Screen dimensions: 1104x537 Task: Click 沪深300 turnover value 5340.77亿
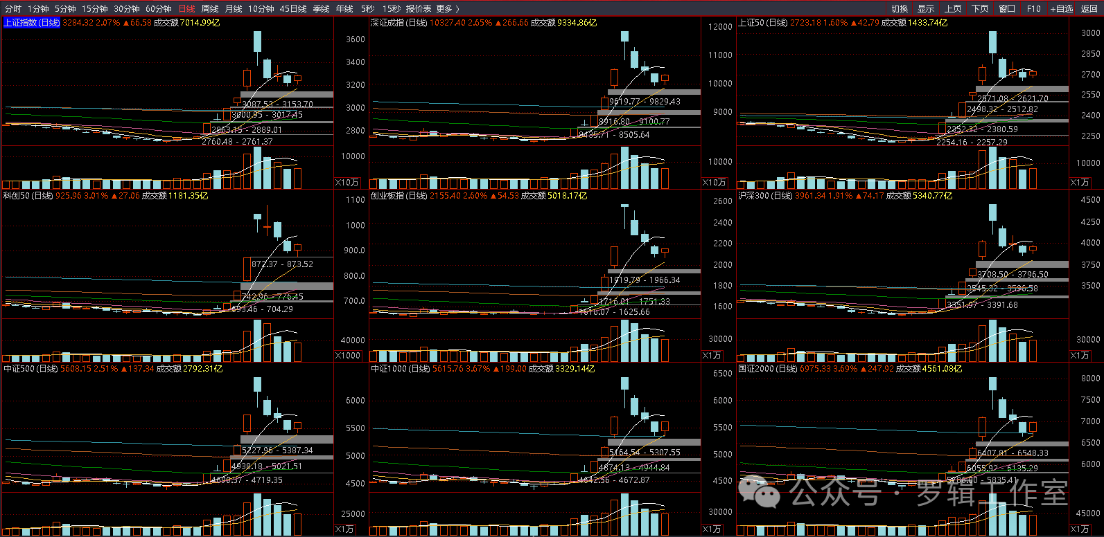[932, 196]
